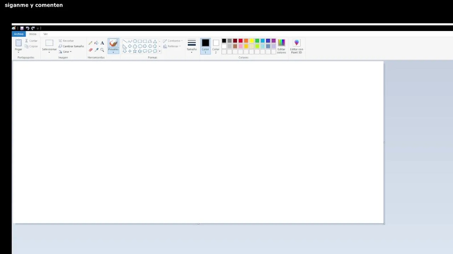Viewport: 453px width, 254px height.
Task: Click the Redo arrow in the title bar
Action: (x=33, y=28)
